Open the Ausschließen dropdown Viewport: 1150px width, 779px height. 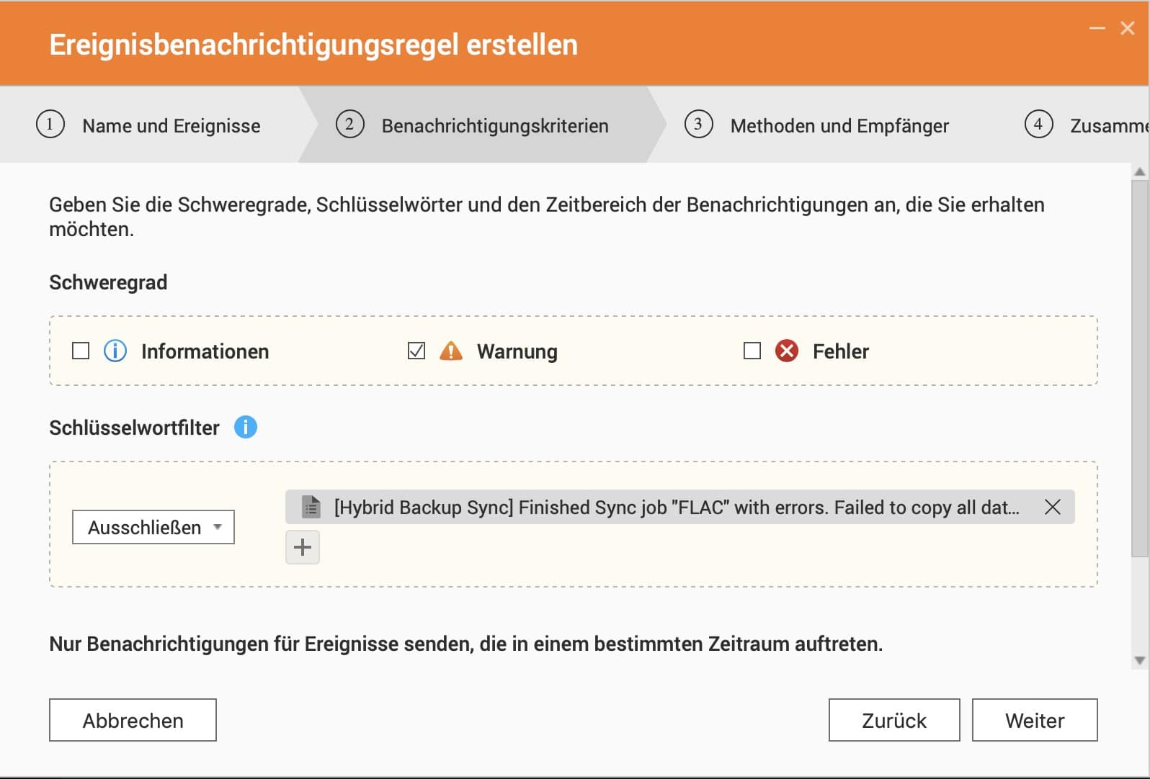pos(153,527)
